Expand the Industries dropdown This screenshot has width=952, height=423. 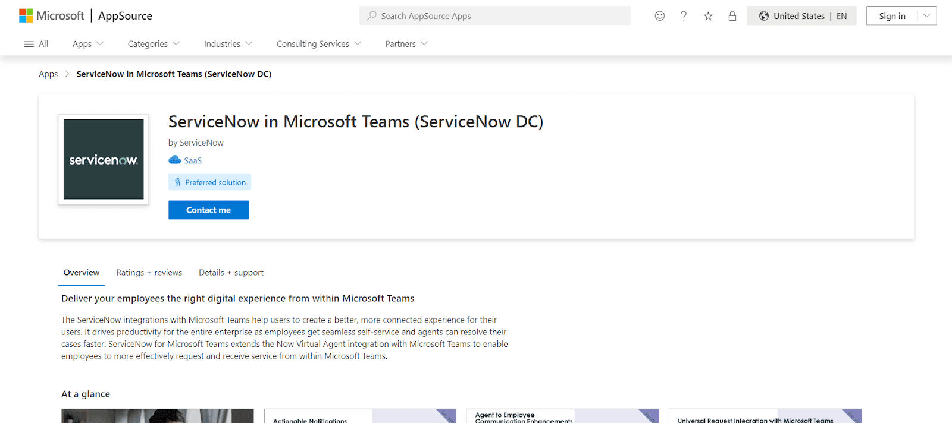click(228, 44)
